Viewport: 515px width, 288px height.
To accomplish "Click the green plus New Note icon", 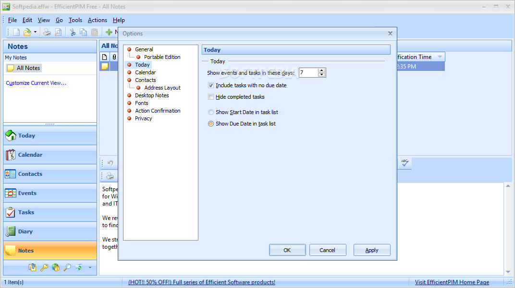I will (x=109, y=32).
